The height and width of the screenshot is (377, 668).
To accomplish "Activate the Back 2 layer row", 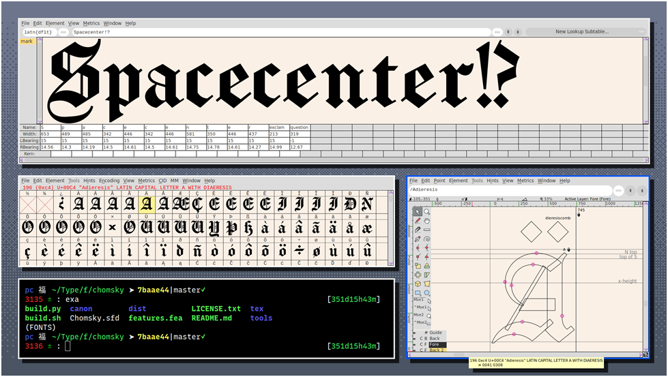I will [x=437, y=350].
